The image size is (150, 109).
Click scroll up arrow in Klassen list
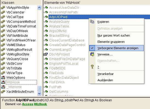(x=39, y=7)
